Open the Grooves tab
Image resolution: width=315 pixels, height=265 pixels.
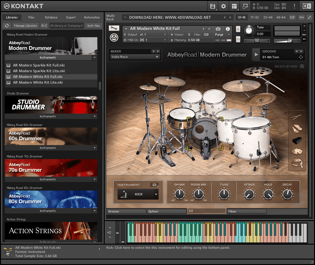click(126, 211)
